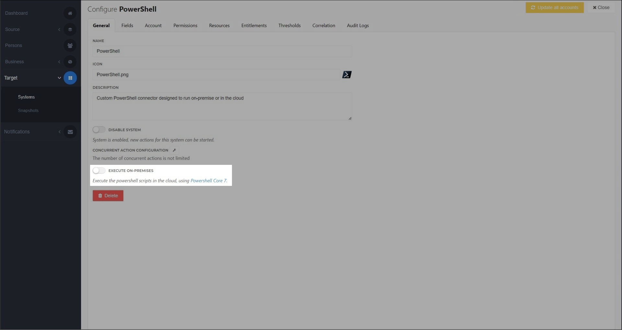This screenshot has height=330, width=622.
Task: Click the Name input field
Action: pos(222,51)
